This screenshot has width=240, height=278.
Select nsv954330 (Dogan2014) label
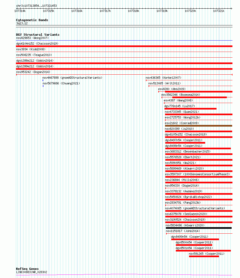click(182, 186)
